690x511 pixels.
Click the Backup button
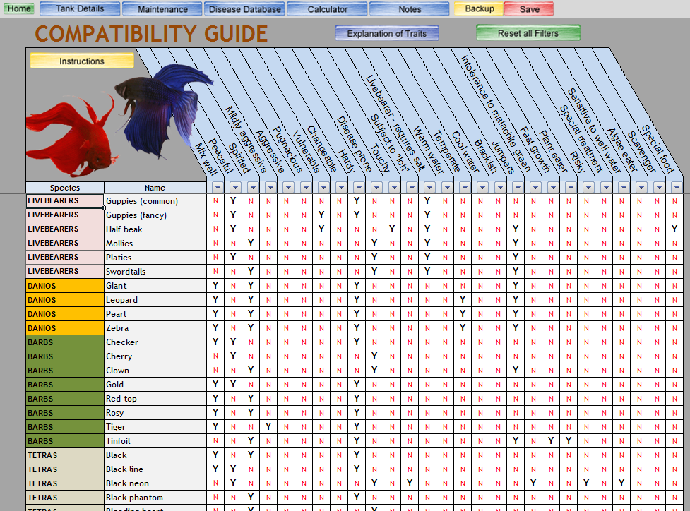(477, 8)
